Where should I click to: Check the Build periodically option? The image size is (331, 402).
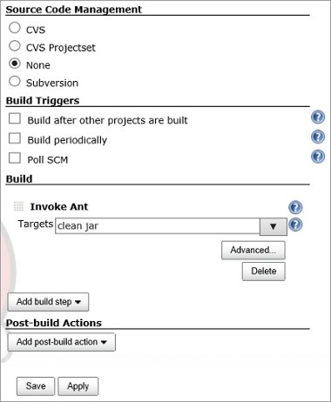click(x=15, y=138)
